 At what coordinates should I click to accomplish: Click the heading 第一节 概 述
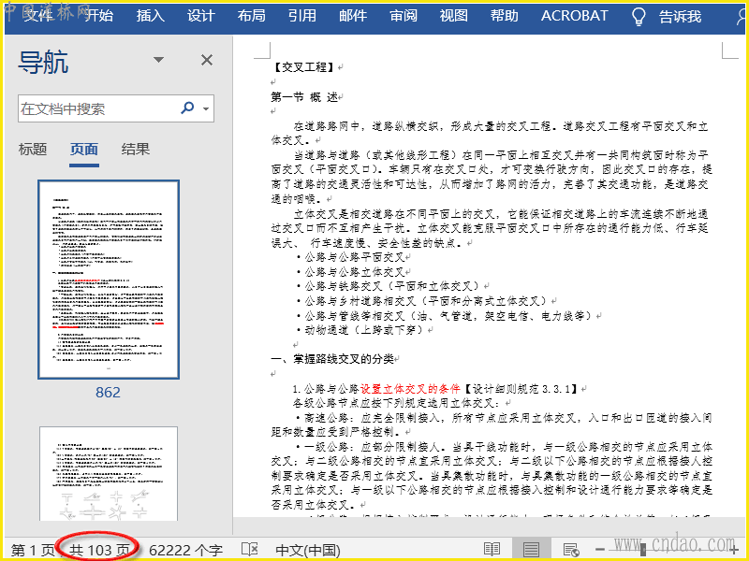(305, 97)
